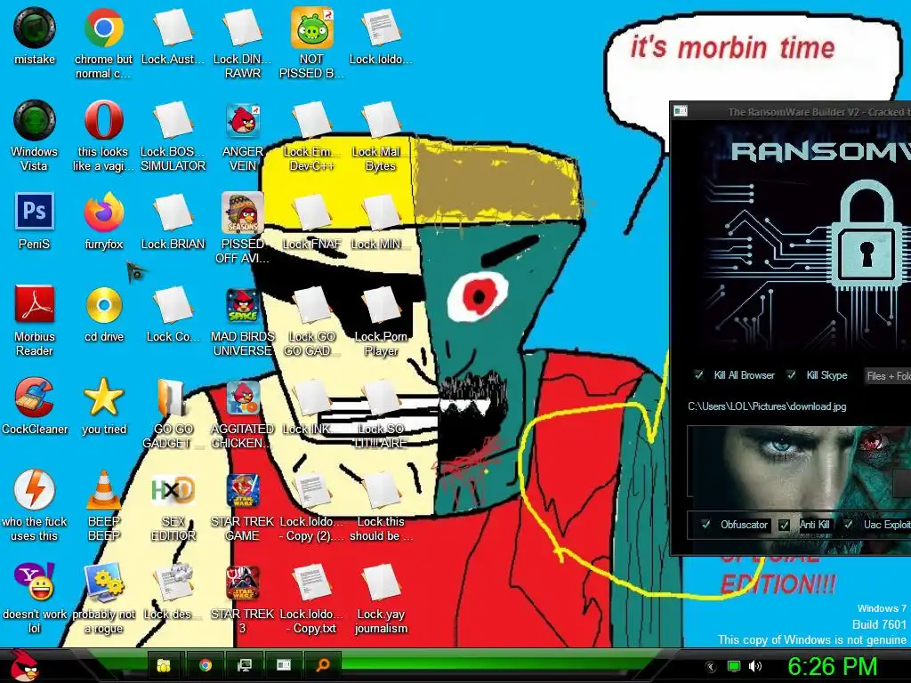Select the 'Lock.yay journalism' file

point(381,582)
